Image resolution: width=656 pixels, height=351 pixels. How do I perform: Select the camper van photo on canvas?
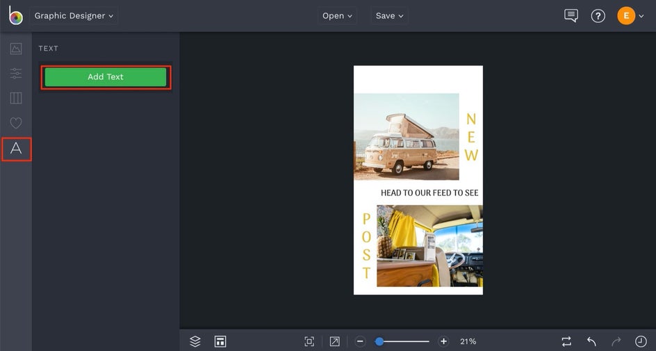407,137
